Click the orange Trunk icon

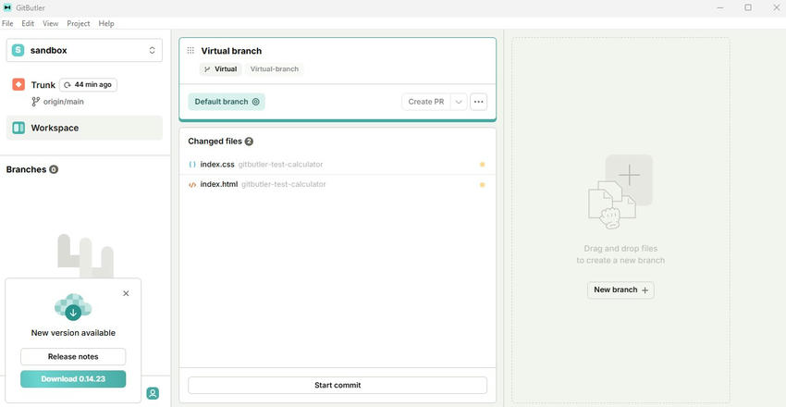click(18, 85)
